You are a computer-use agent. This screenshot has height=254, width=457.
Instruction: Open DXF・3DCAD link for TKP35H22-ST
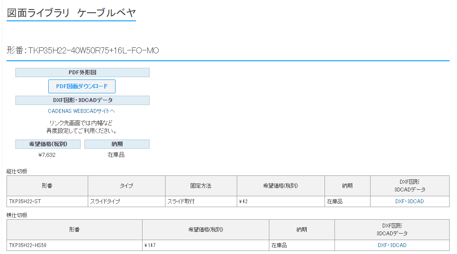pyautogui.click(x=409, y=201)
